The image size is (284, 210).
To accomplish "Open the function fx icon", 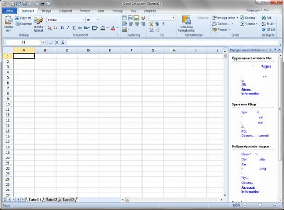I will [63, 43].
